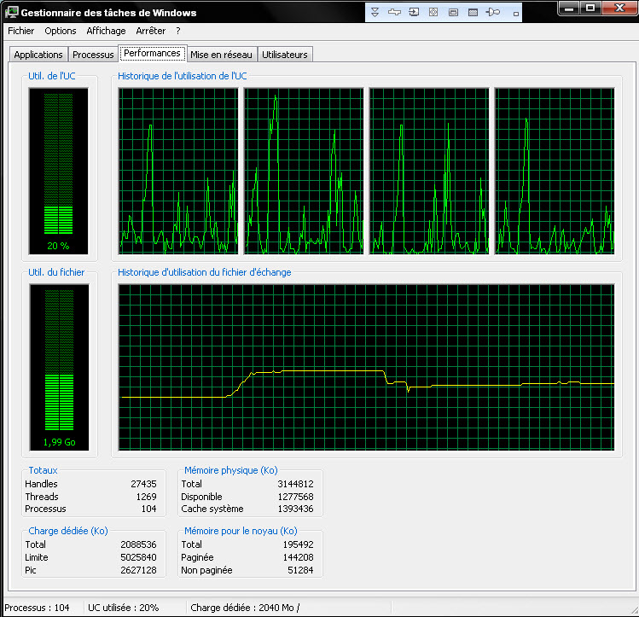Click the target-circle square toolbar icon
This screenshot has height=617, width=639.
(433, 12)
